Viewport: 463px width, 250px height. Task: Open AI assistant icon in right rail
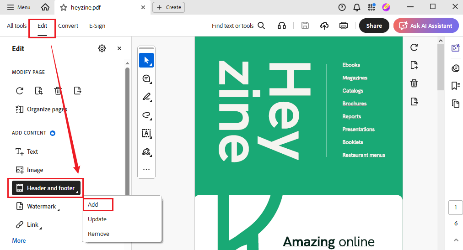[x=456, y=48]
